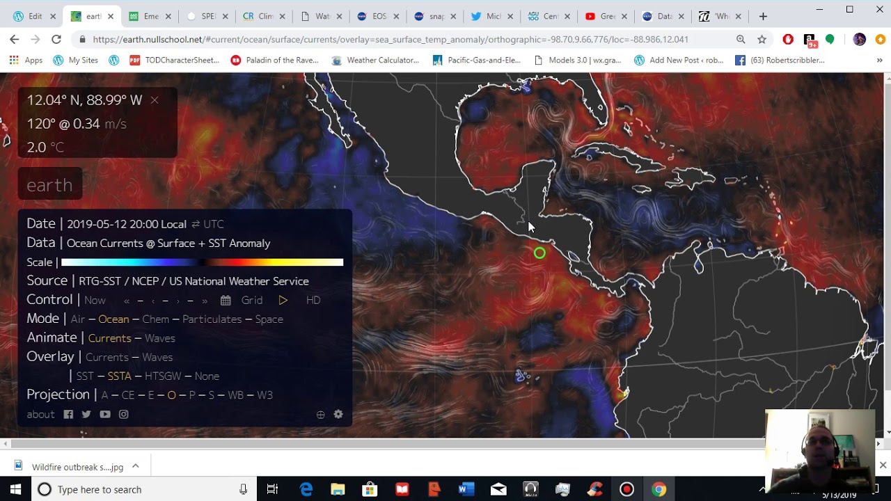Step forward one day with double-right arrows
891x501 pixels.
205,301
